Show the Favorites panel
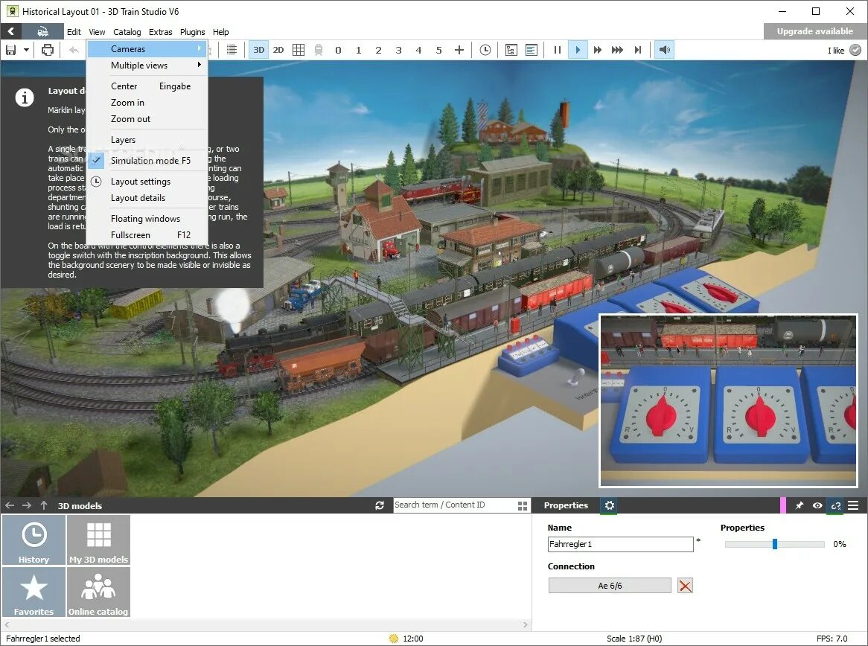Screen dimensions: 868x646 (x=33, y=592)
